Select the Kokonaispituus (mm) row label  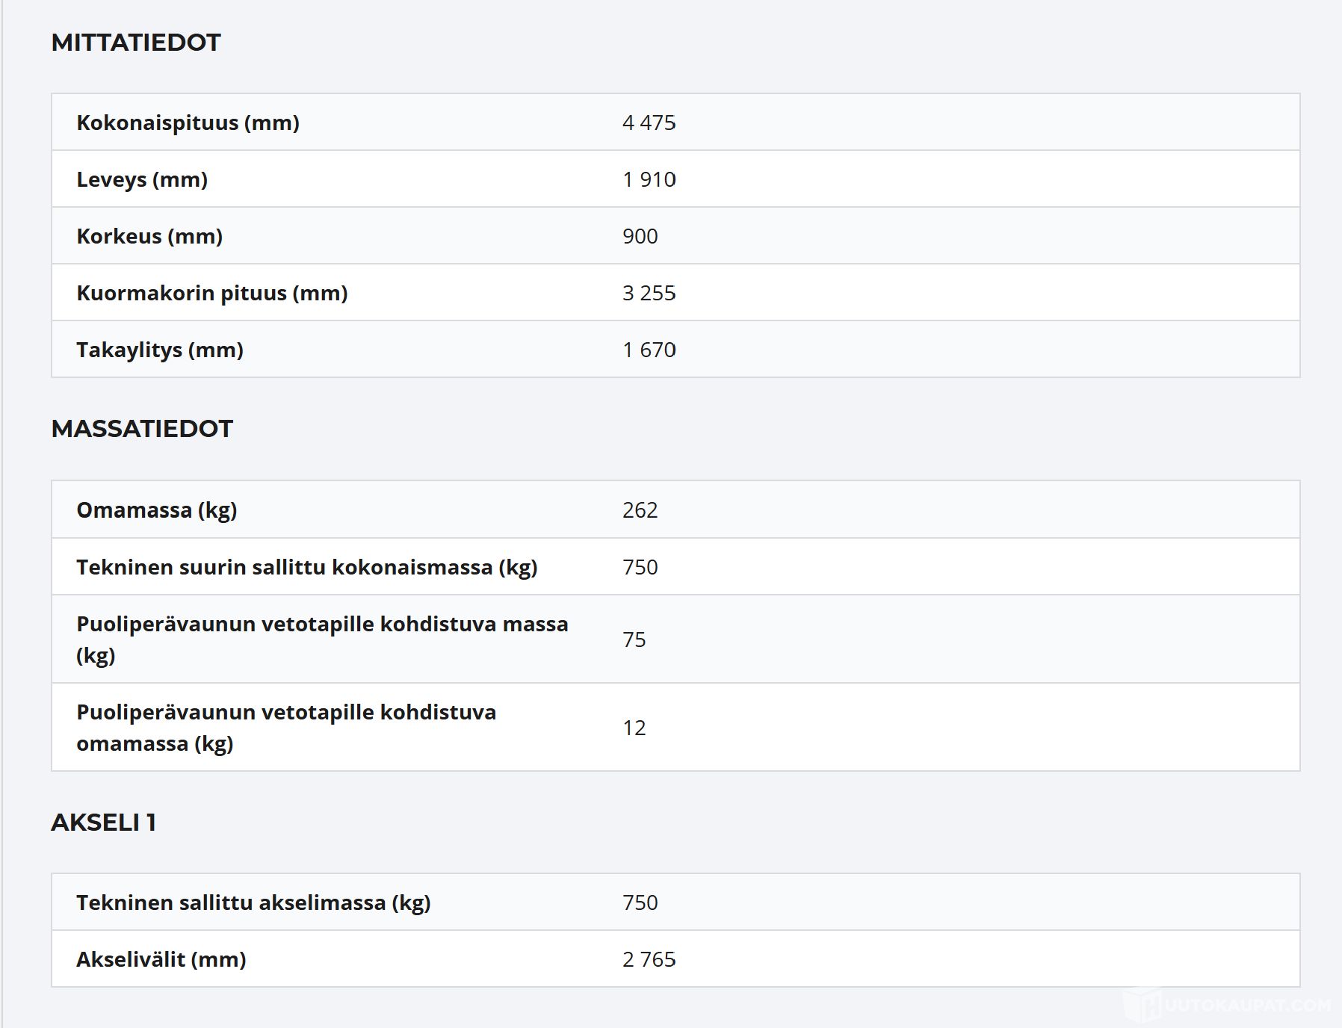point(188,123)
